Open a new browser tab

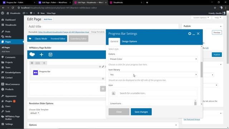(x=147, y=3)
